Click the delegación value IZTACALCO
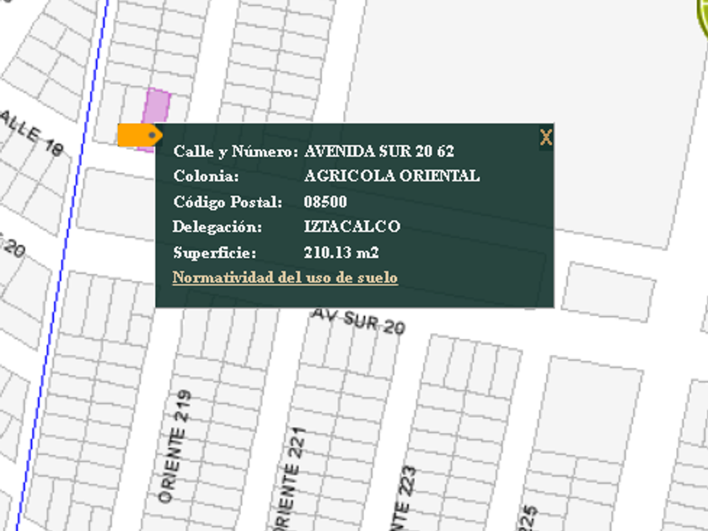The image size is (708, 531). tap(352, 226)
